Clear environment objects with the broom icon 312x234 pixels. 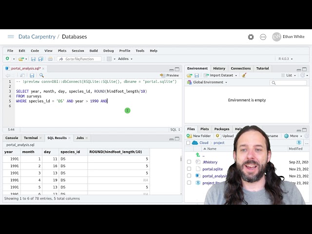tap(244, 75)
